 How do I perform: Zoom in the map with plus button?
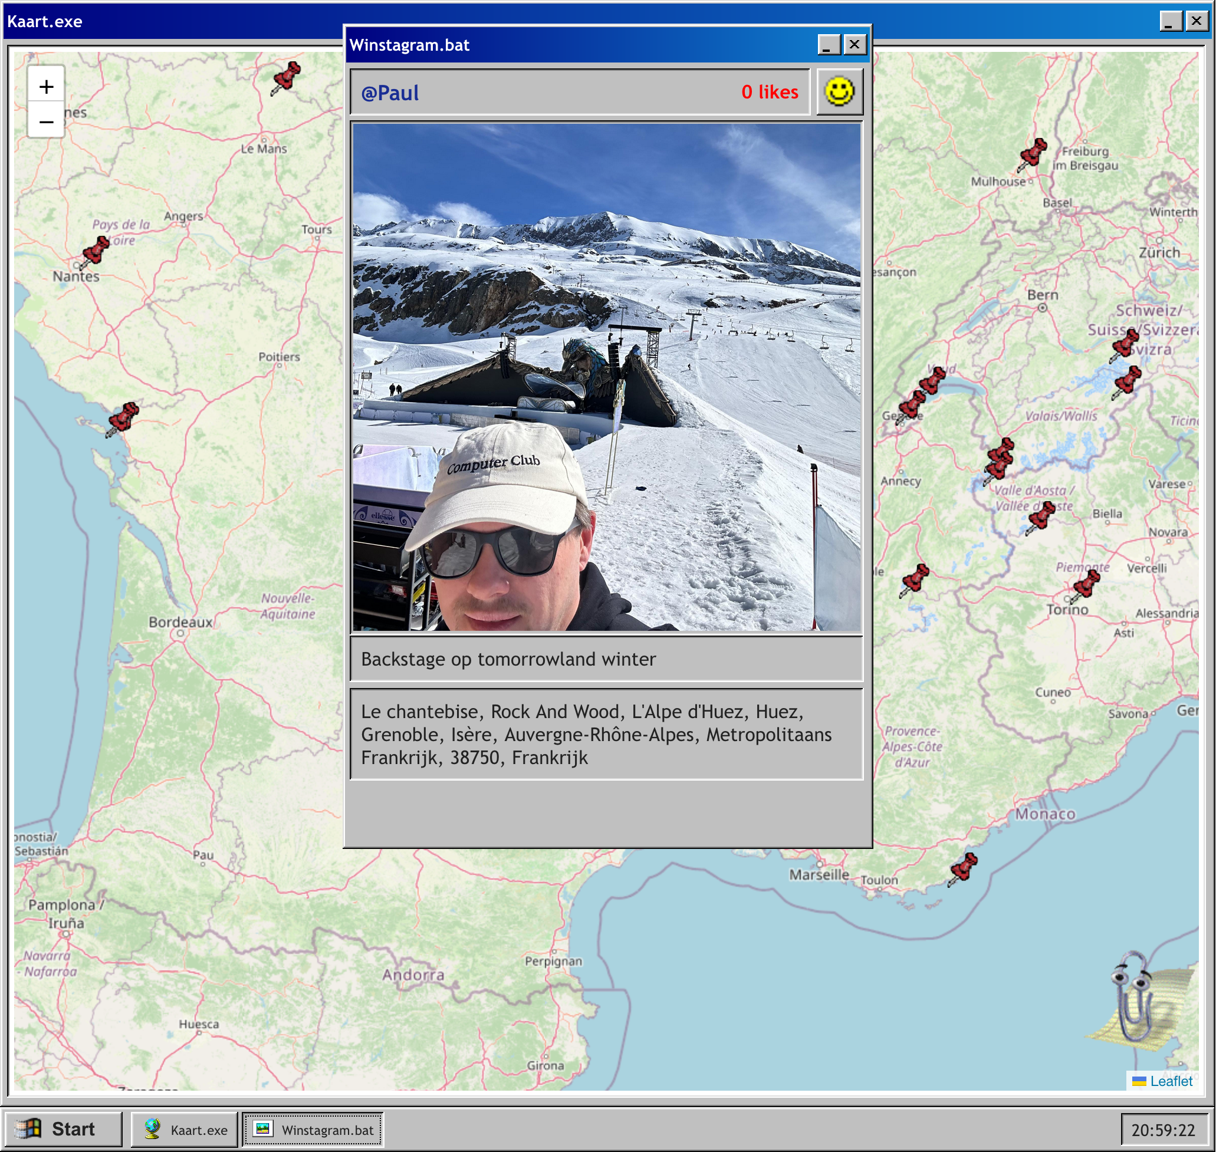tap(46, 86)
